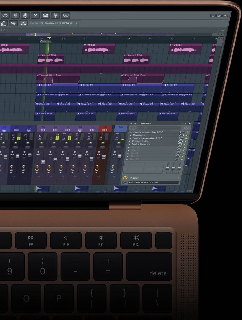Open the Maximus slot arrow menu

[131, 135]
